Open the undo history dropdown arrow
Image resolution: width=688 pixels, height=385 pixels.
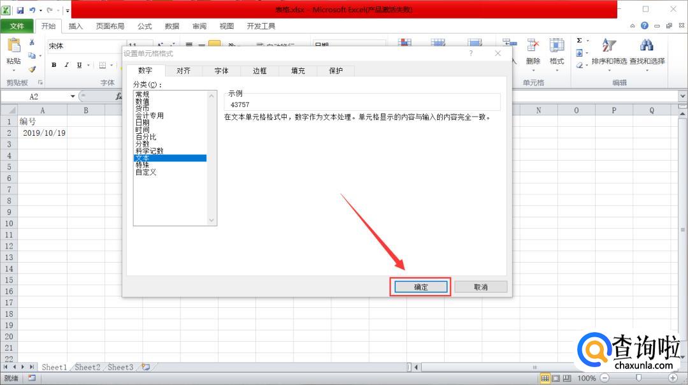[x=40, y=10]
